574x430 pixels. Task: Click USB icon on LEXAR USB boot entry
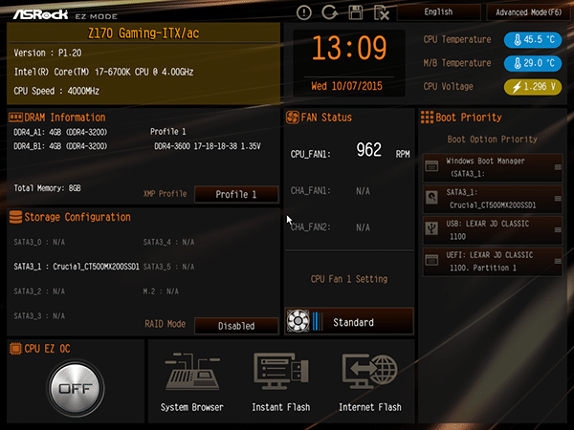click(x=431, y=229)
